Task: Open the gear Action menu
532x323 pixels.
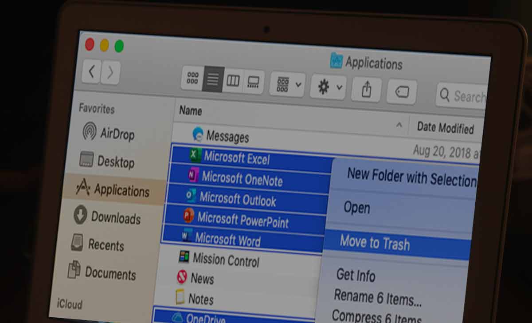Action: coord(329,87)
